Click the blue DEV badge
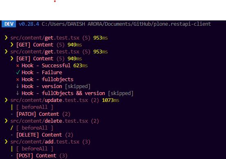Image resolution: width=226 pixels, height=159 pixels. [x=9, y=24]
